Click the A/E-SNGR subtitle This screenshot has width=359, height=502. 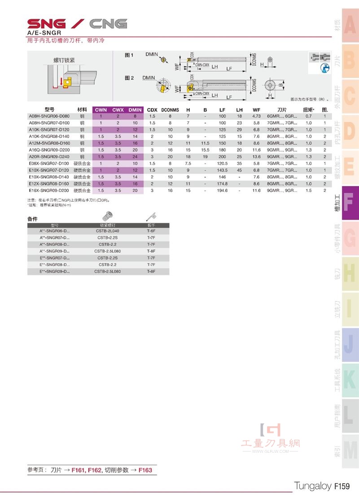(x=44, y=33)
